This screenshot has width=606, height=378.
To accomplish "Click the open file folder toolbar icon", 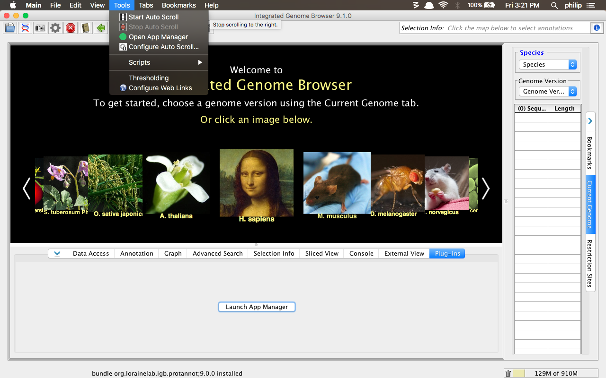I will pyautogui.click(x=10, y=28).
